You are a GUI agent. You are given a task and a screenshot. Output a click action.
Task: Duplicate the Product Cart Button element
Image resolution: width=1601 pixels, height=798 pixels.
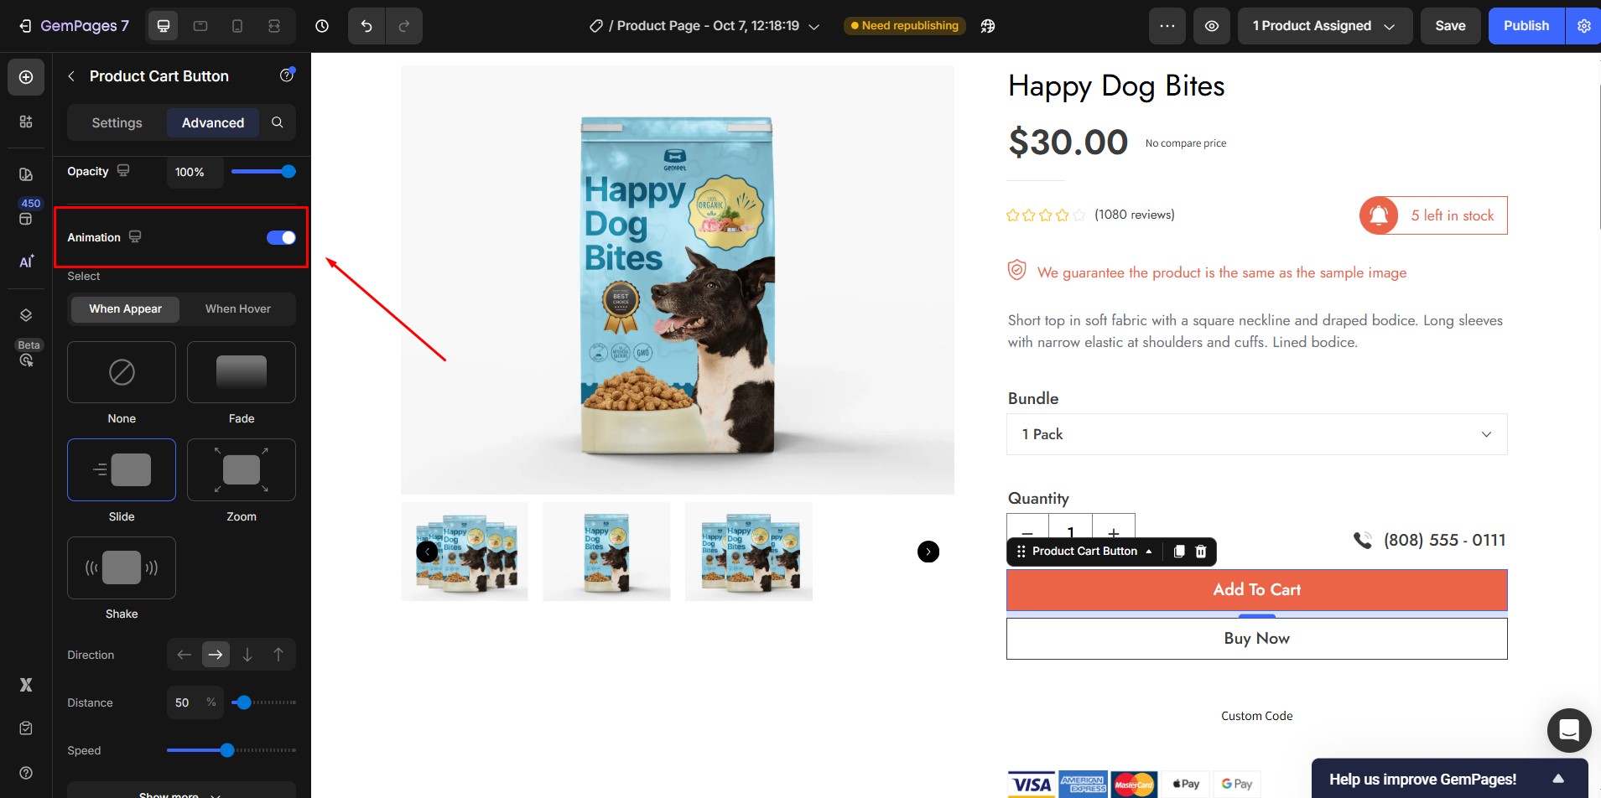[1179, 552]
